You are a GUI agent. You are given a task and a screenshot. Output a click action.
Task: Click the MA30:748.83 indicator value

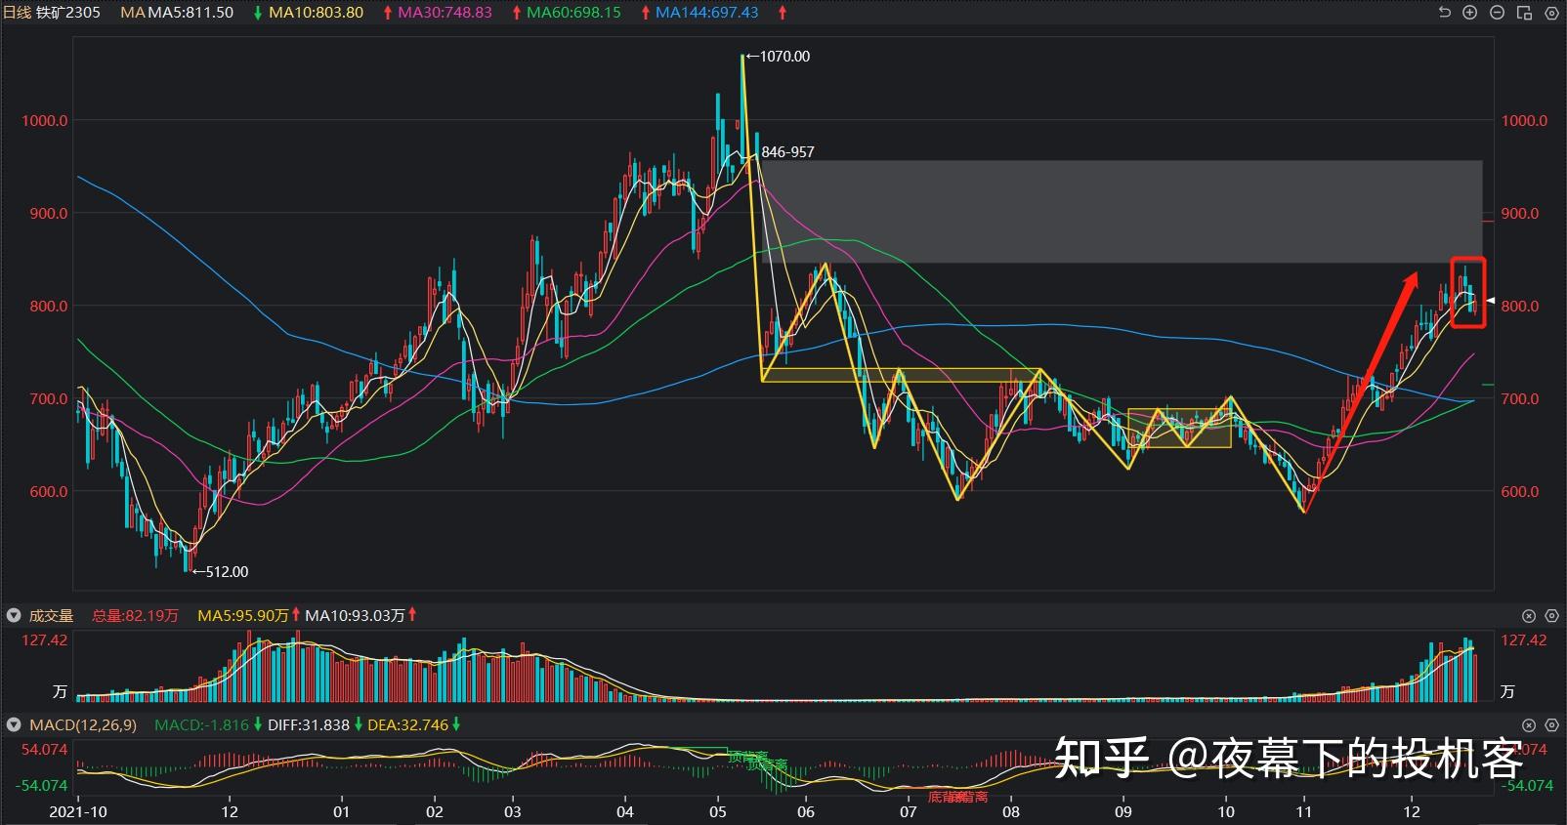pos(445,13)
